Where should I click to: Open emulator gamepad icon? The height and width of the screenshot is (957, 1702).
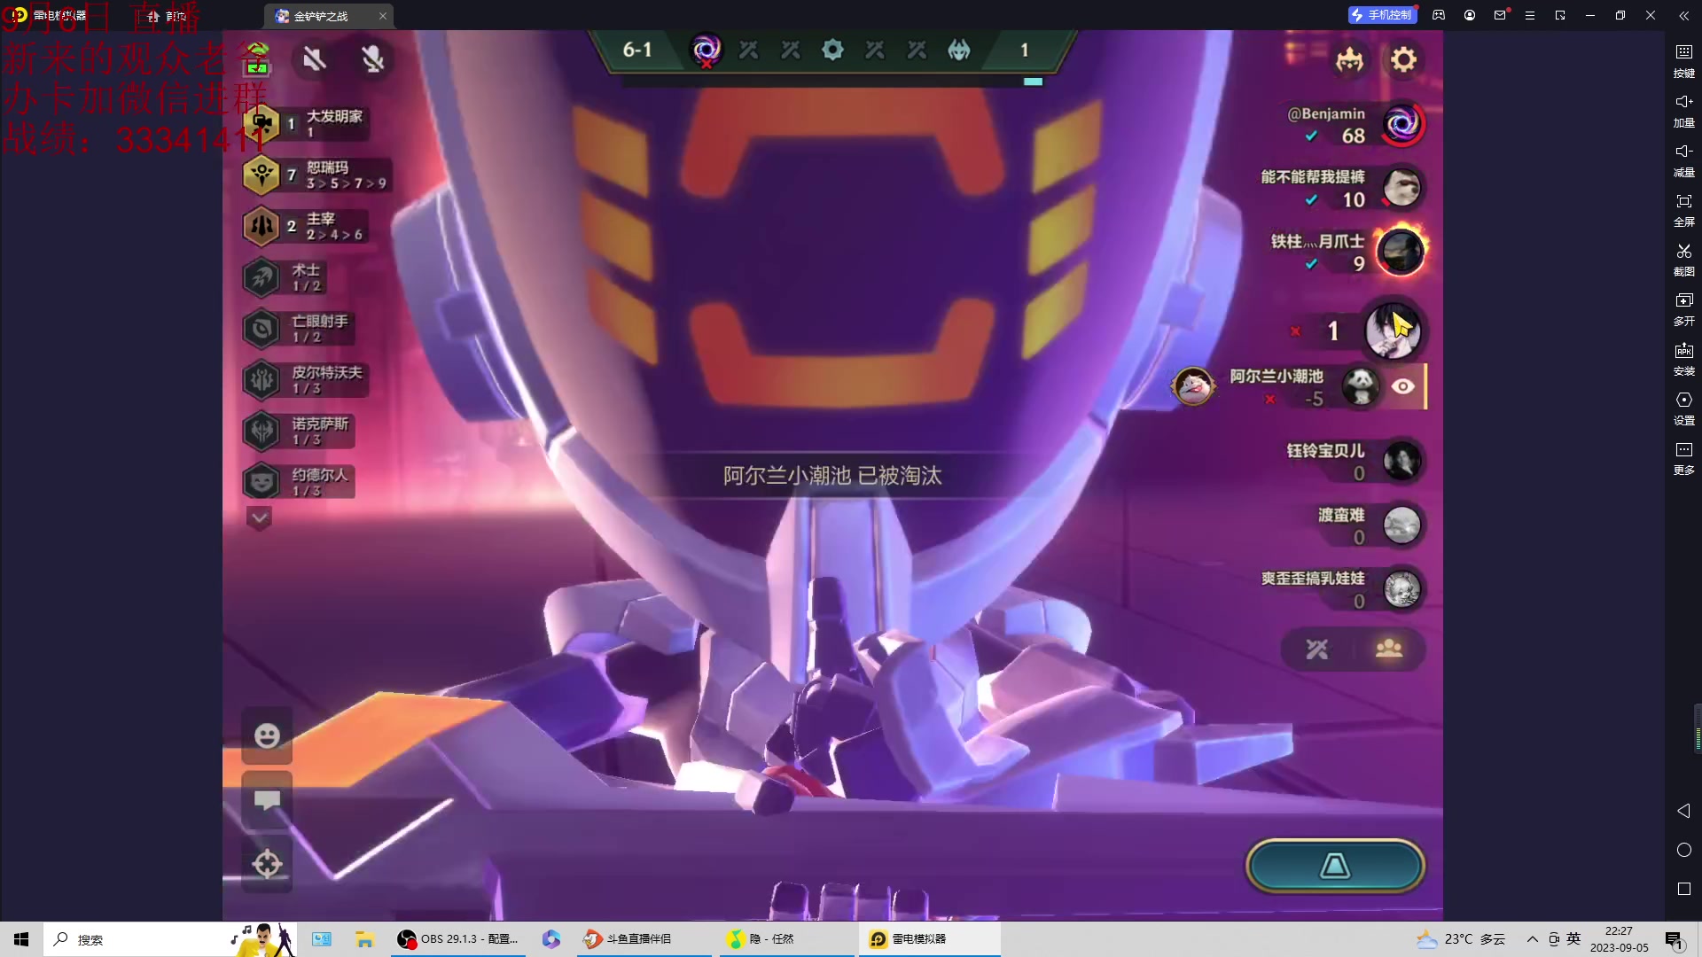coord(1439,15)
